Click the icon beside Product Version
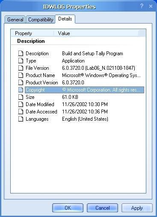Screen dimensions: 157x217 click(21, 83)
